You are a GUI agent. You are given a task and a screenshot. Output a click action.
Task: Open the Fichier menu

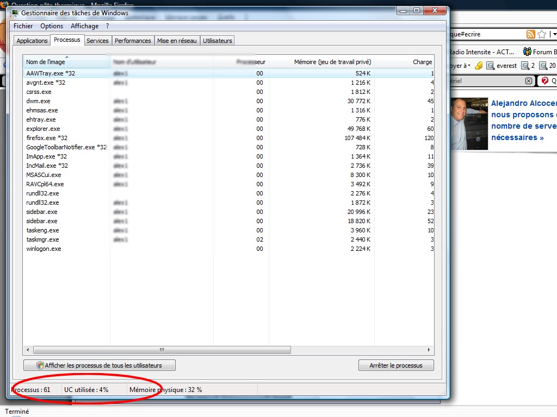coord(23,26)
